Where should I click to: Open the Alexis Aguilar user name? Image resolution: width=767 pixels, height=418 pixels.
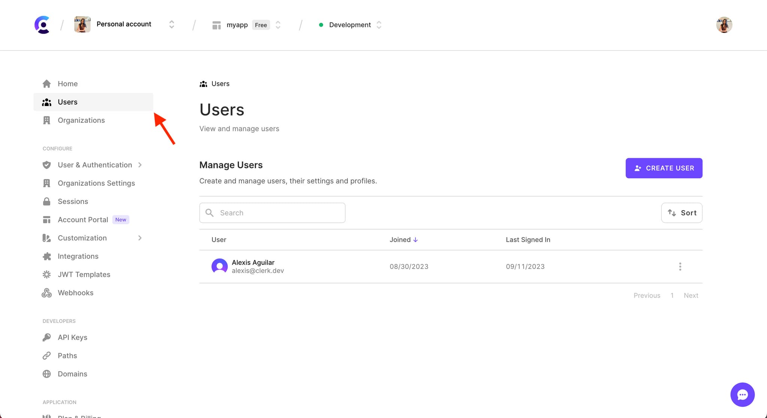[253, 263]
